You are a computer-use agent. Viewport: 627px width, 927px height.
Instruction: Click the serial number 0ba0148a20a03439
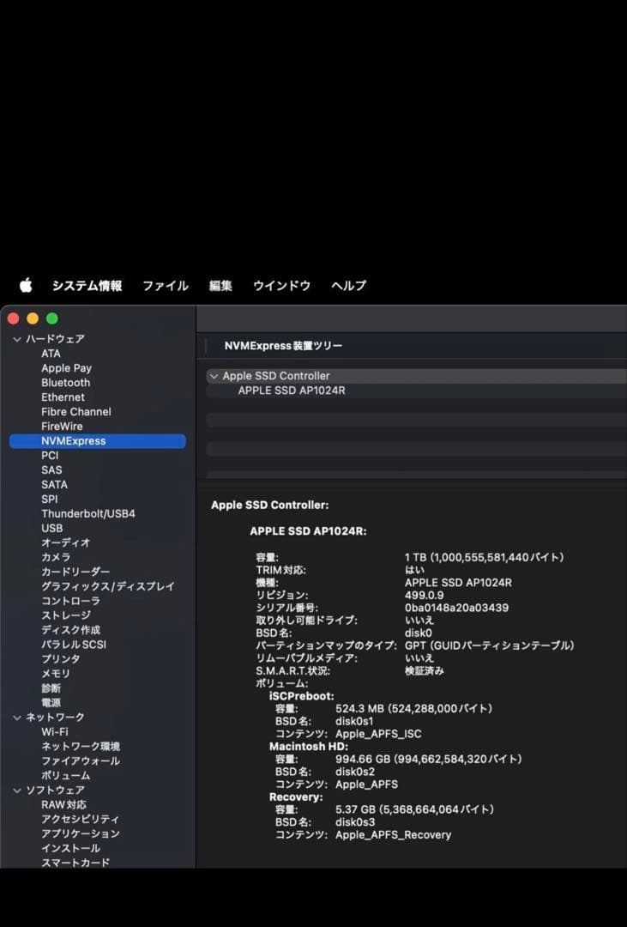click(x=456, y=608)
